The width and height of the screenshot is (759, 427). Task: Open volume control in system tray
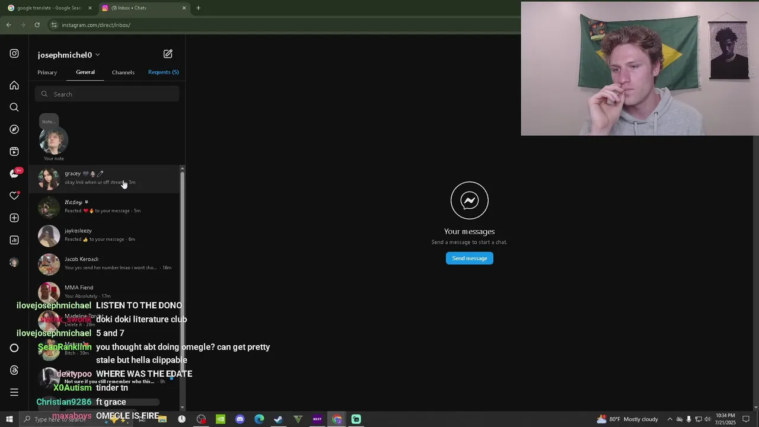(707, 419)
